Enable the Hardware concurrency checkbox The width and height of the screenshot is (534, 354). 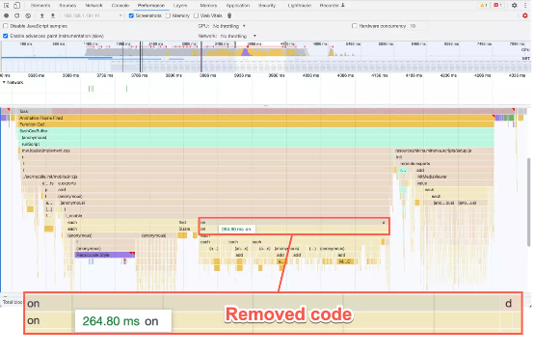354,26
